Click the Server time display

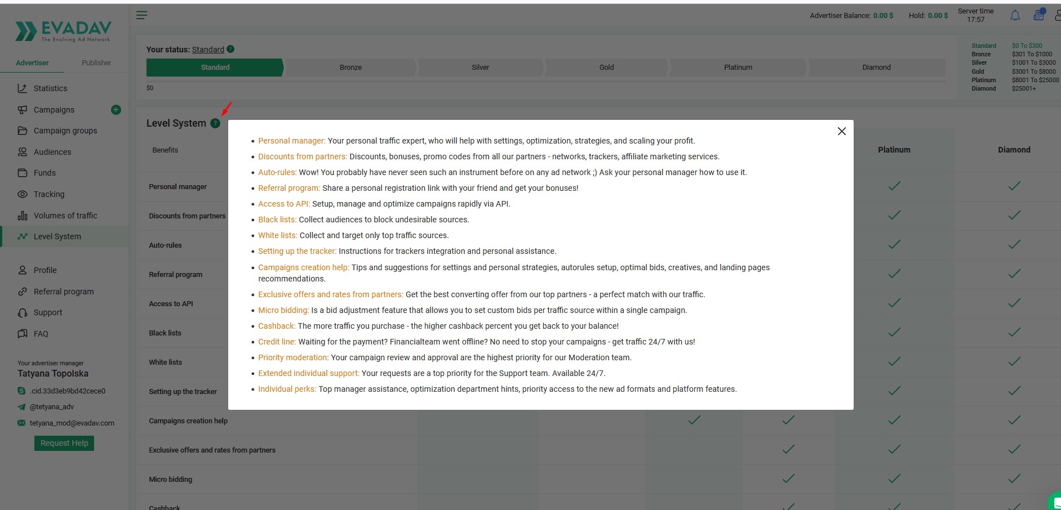click(x=976, y=15)
